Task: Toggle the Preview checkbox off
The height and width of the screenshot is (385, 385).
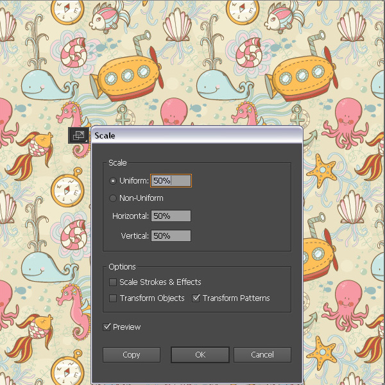Action: pos(107,327)
